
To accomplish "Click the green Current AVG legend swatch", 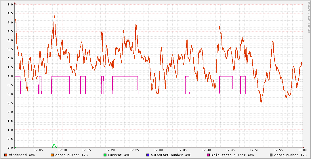I will 105,155.
